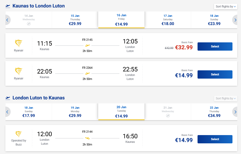Choose the 17 Jan Saturday €18.00 date tab
Viewport: 241px width, 154px height.
168,20
